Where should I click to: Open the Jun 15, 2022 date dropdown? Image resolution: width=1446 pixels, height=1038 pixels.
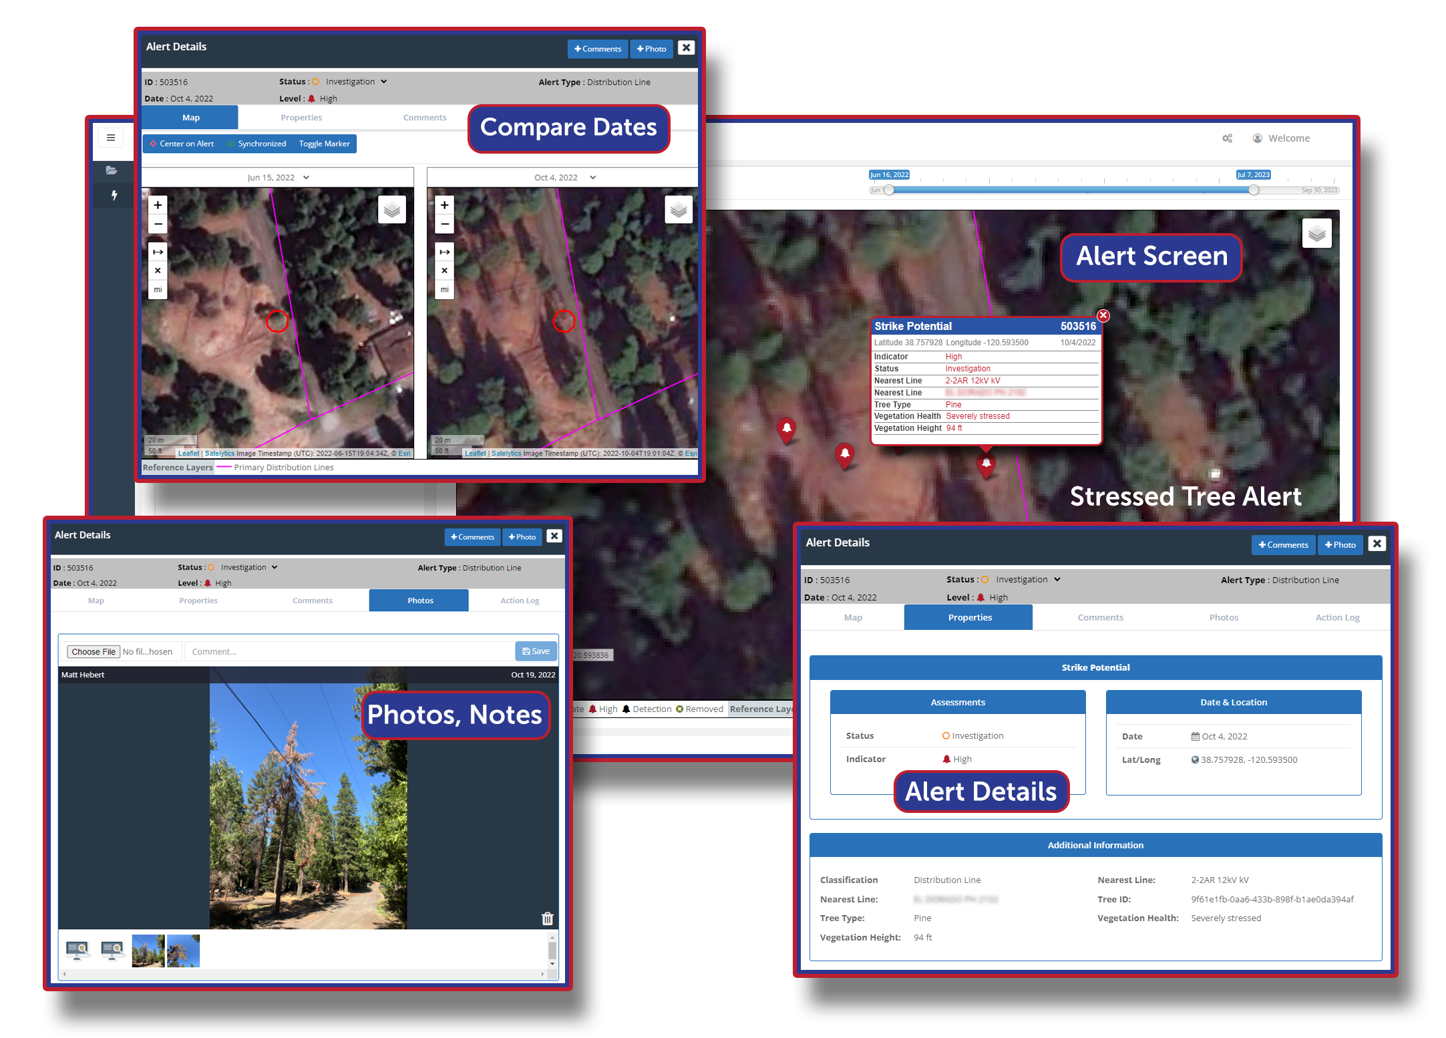(278, 178)
